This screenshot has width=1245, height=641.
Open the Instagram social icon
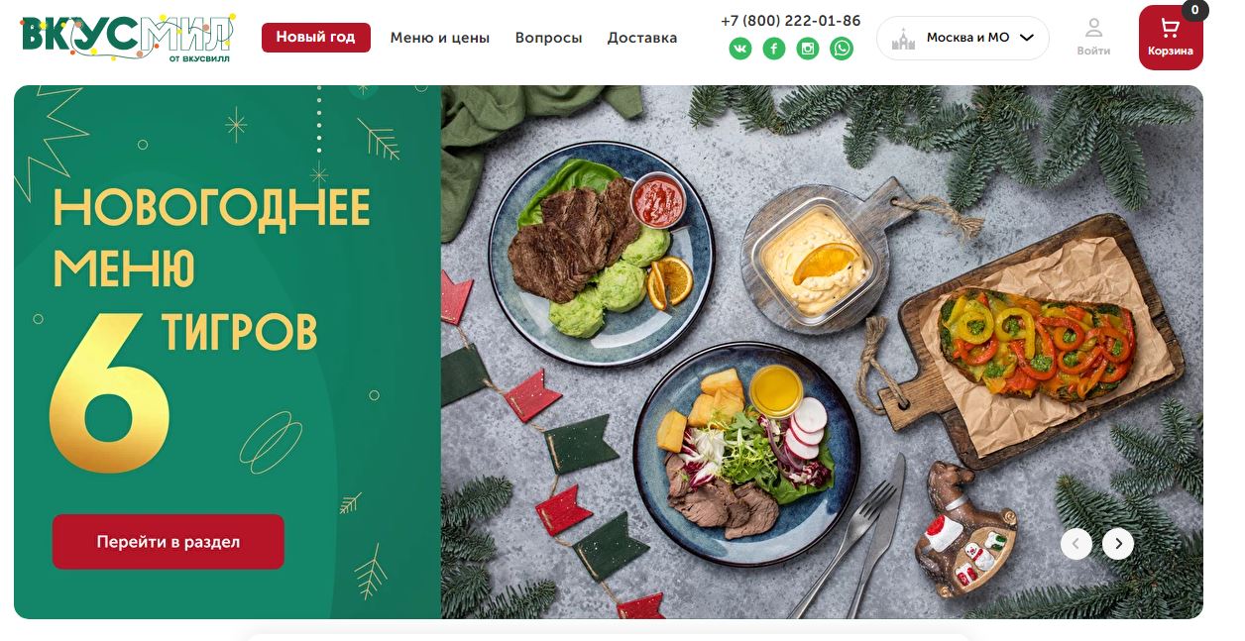click(x=808, y=49)
